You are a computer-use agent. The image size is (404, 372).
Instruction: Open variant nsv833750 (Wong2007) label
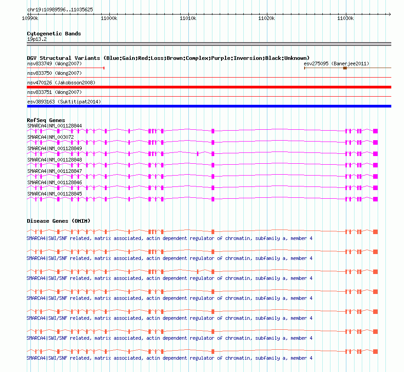pos(54,73)
